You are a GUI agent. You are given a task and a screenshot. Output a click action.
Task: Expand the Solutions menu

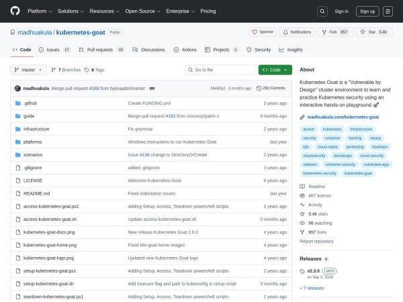click(x=71, y=11)
